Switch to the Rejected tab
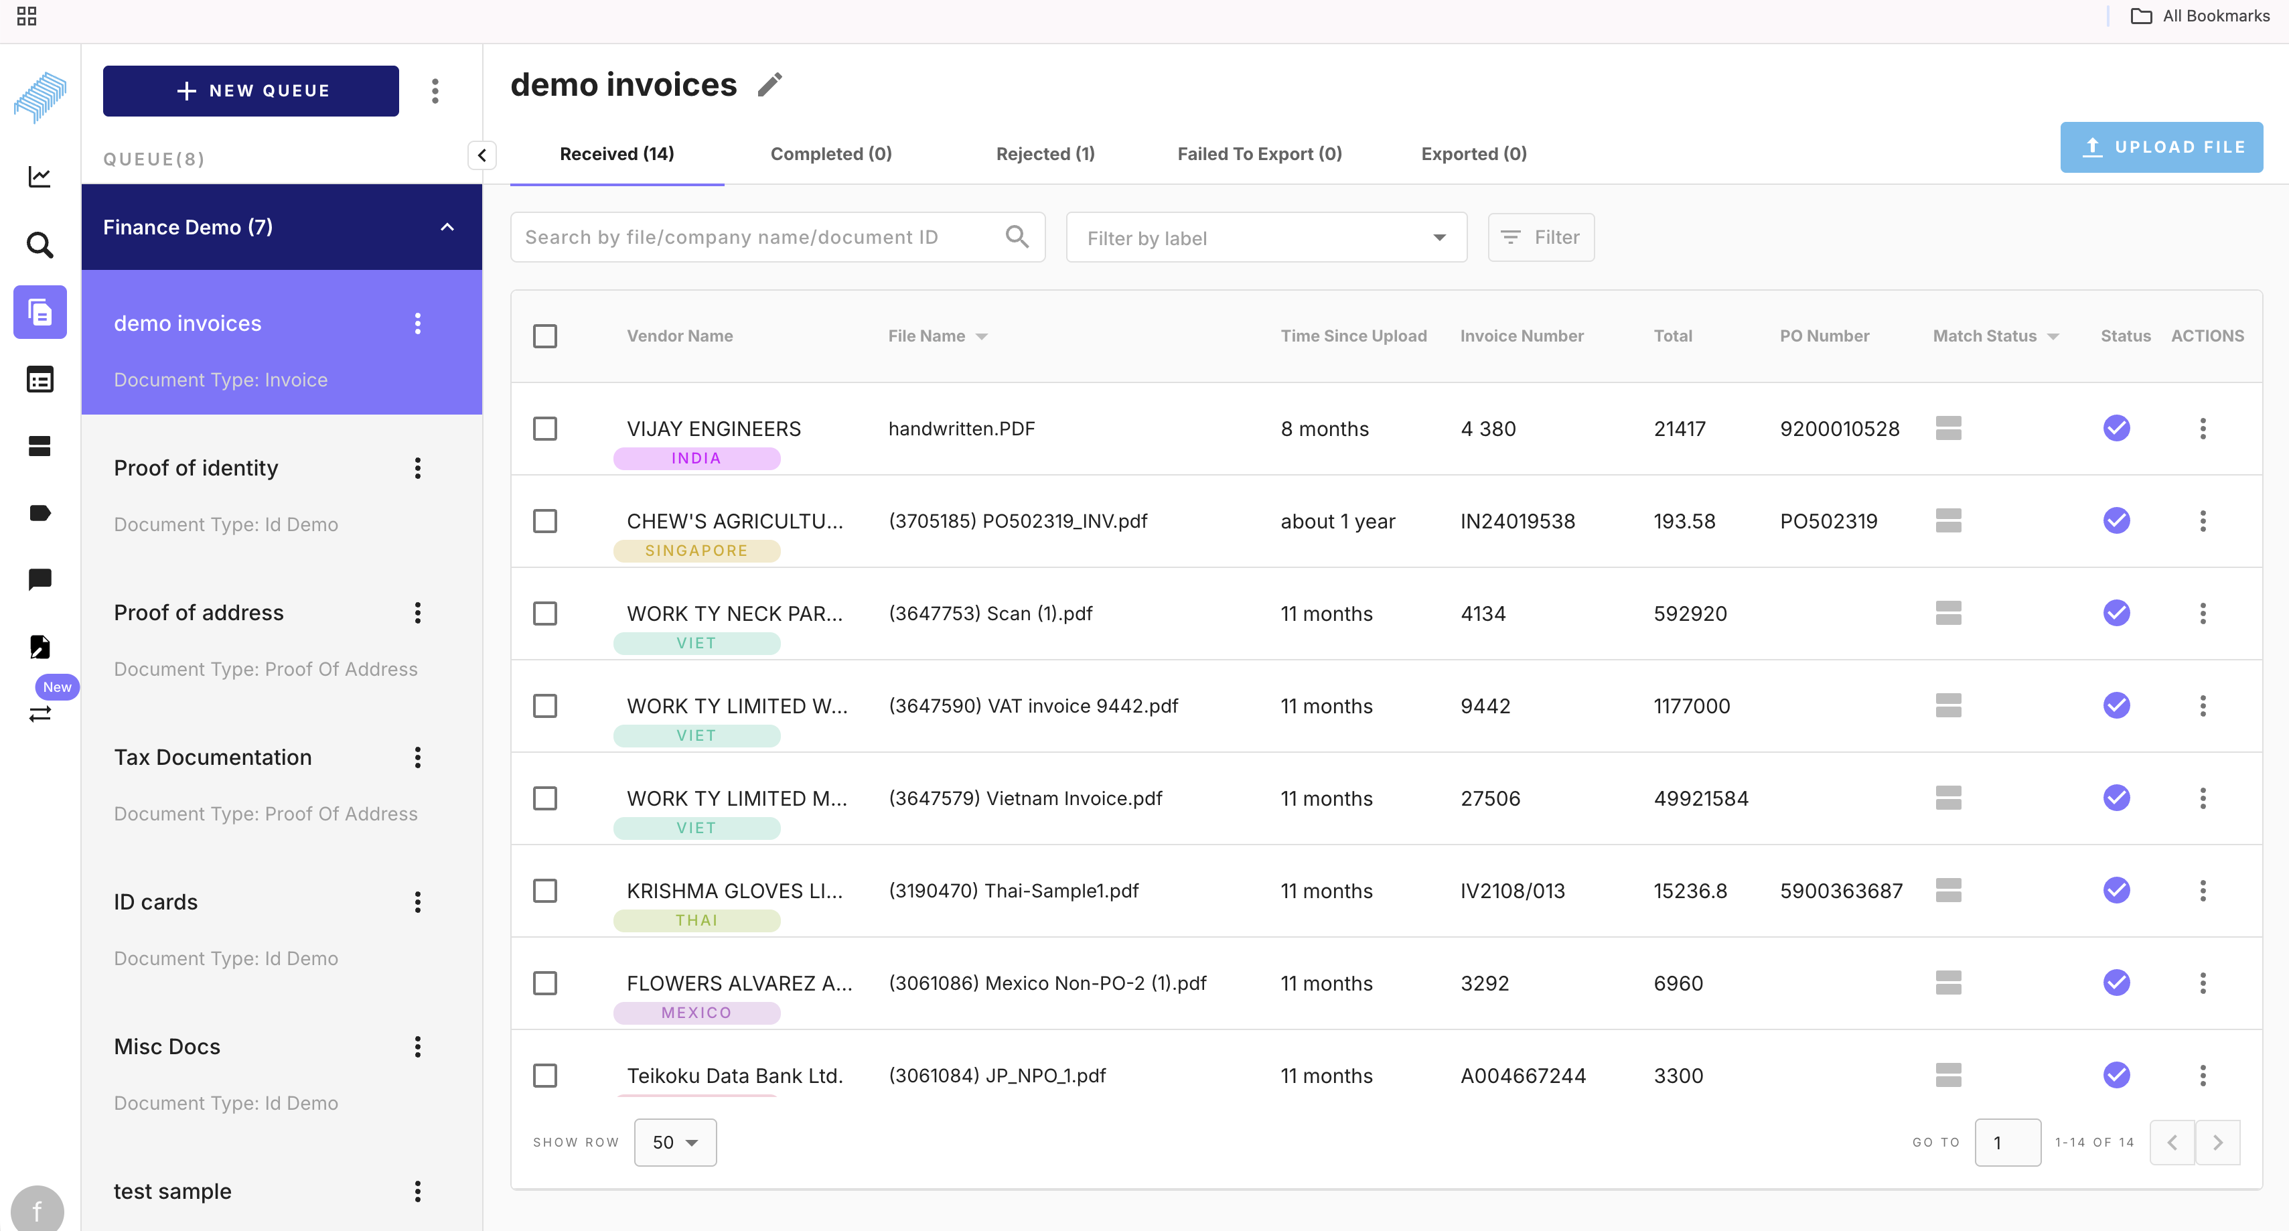The image size is (2289, 1231). [x=1045, y=153]
